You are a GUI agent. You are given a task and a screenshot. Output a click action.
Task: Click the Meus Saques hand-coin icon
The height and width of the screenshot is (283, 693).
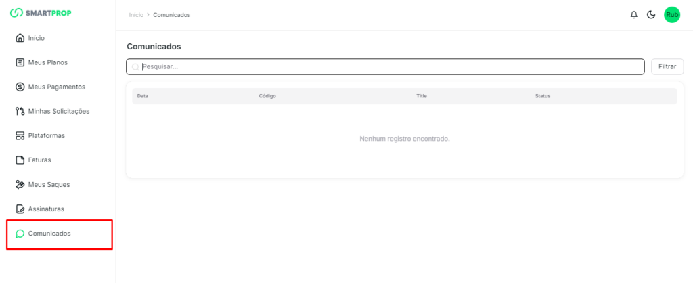click(20, 185)
